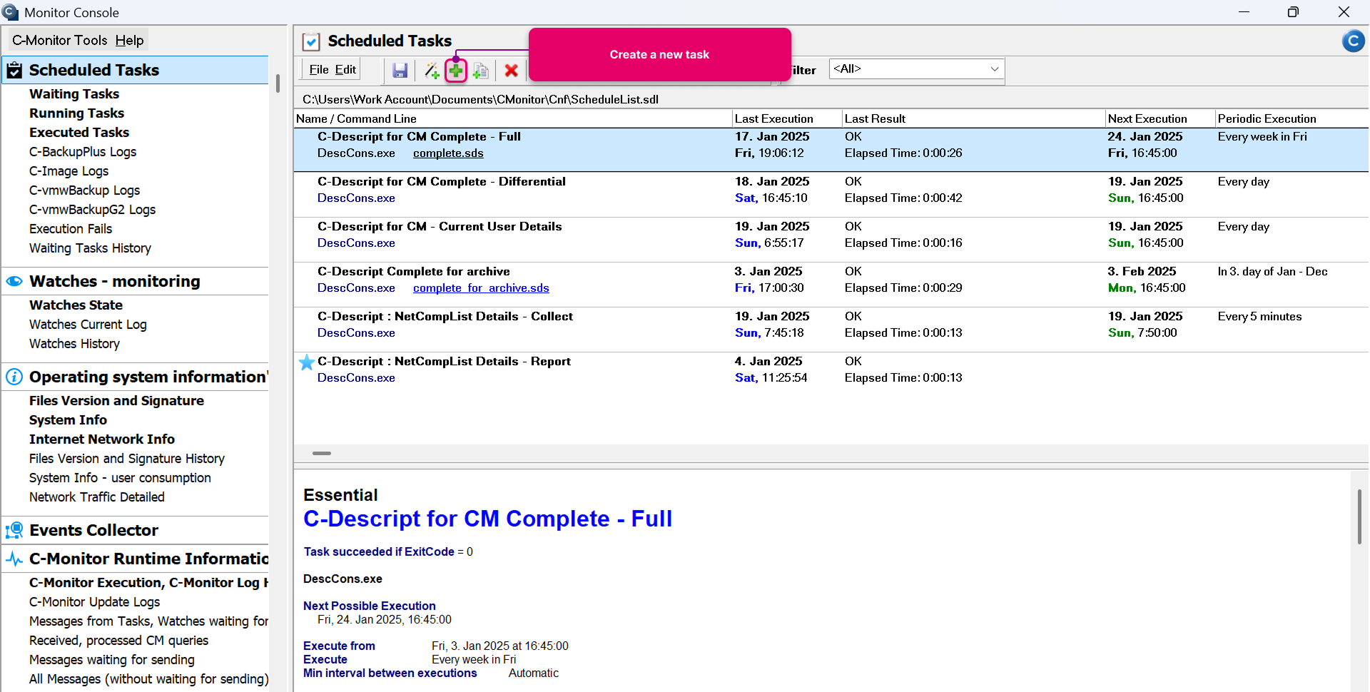Open the Filter <All> dropdown
This screenshot has height=692, width=1370.
(917, 69)
